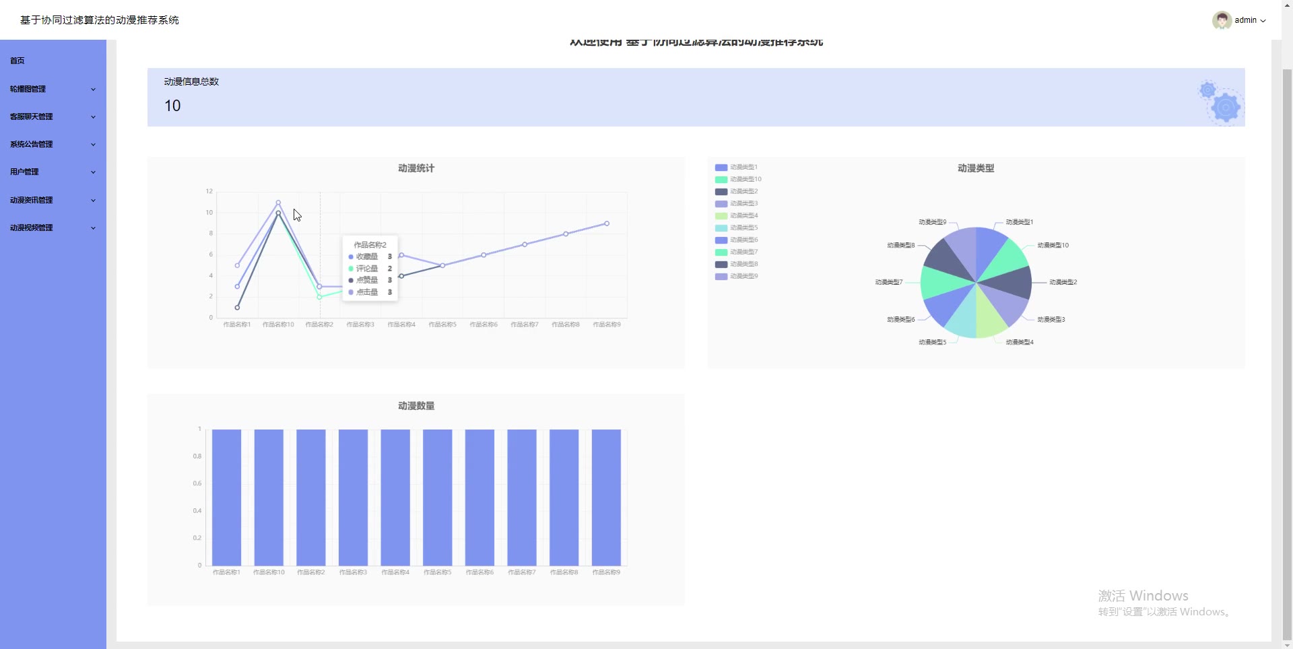Expand 轮播图管理 using its chevron arrow
The image size is (1293, 649).
click(93, 89)
